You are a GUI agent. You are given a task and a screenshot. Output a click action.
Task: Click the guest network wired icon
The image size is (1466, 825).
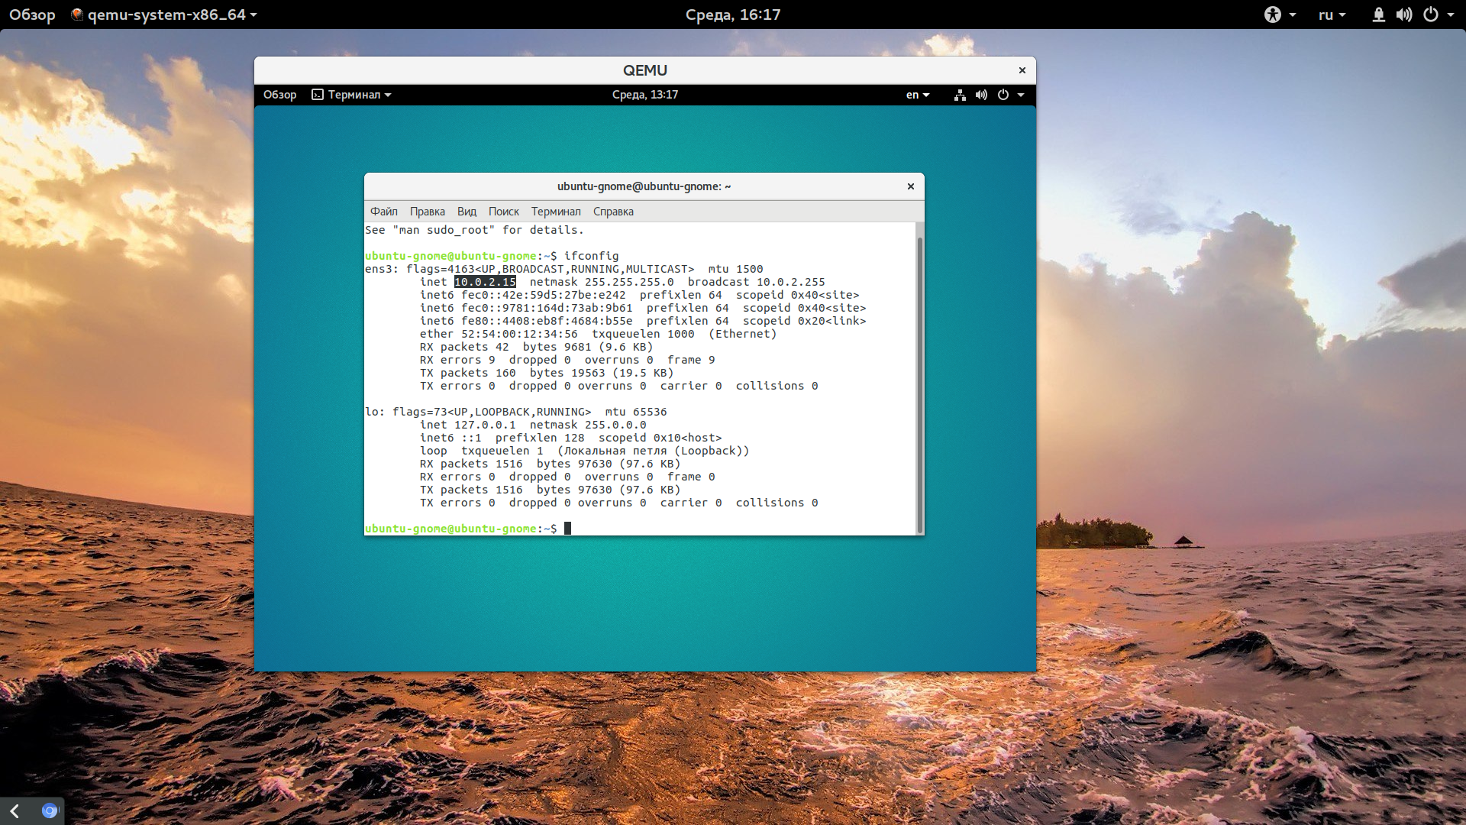960,95
